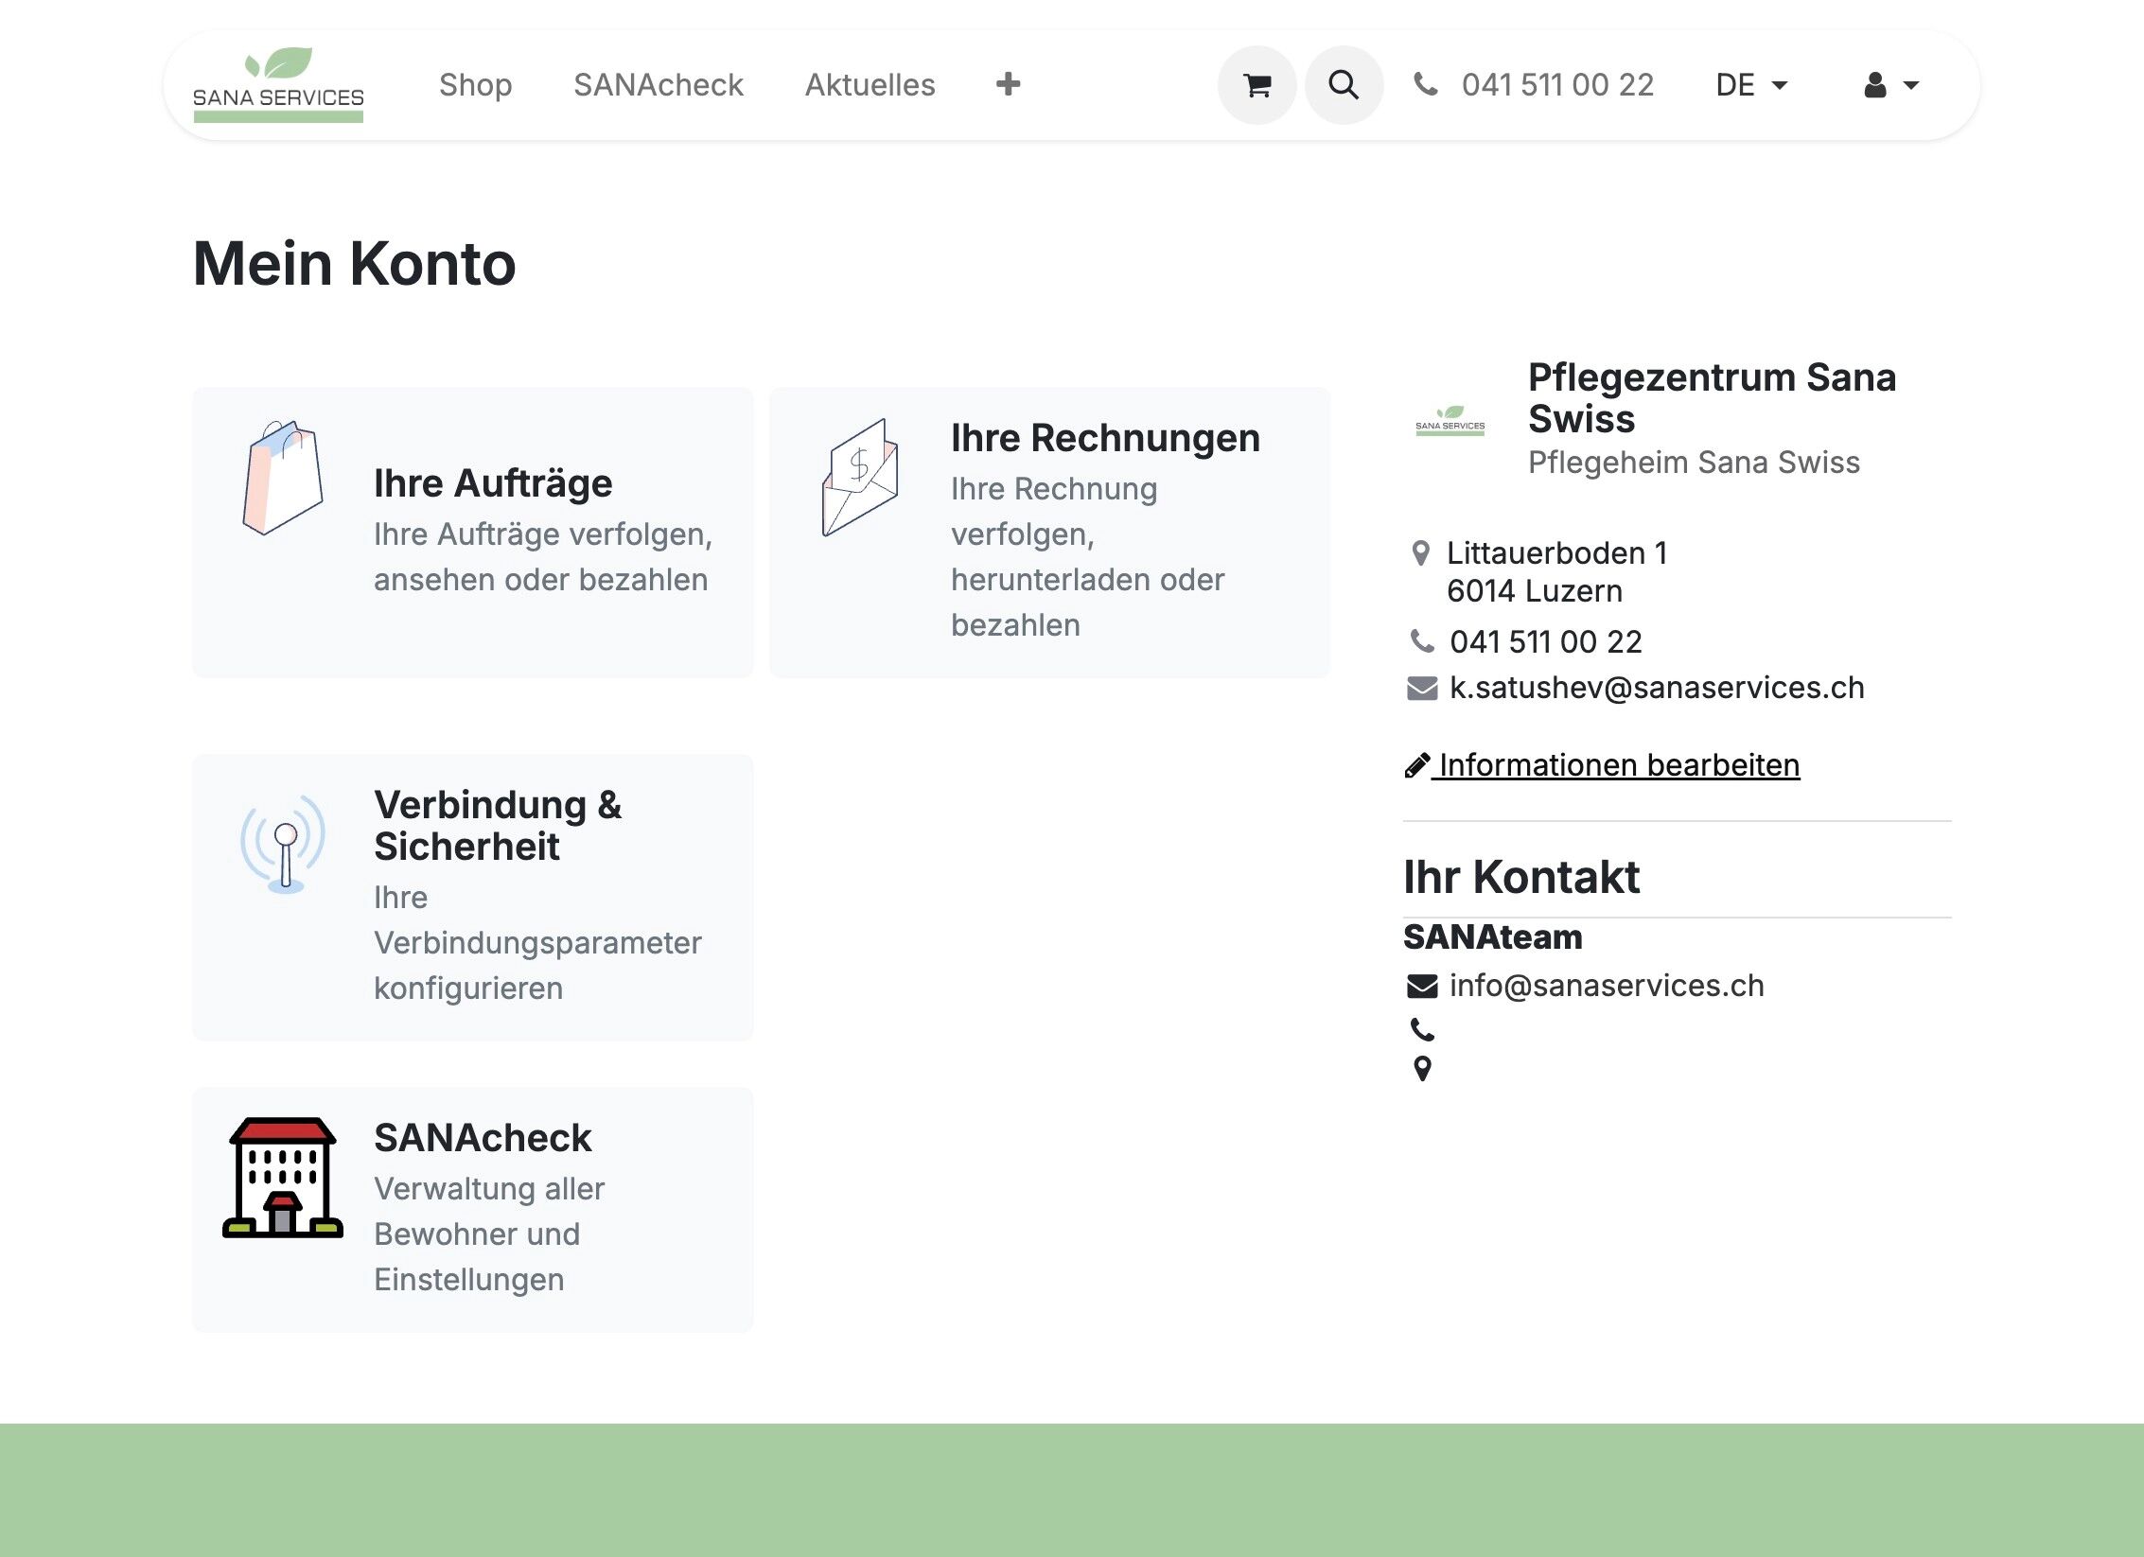
Task: Expand the DE language dropdown
Action: 1751,85
